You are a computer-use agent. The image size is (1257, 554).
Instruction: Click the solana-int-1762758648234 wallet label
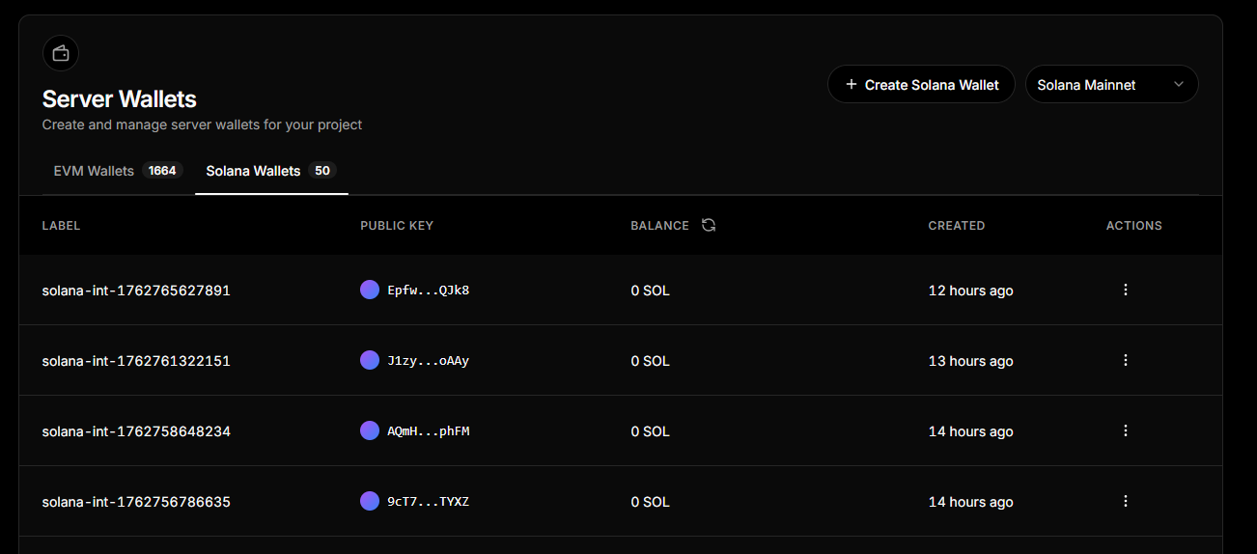pos(136,431)
